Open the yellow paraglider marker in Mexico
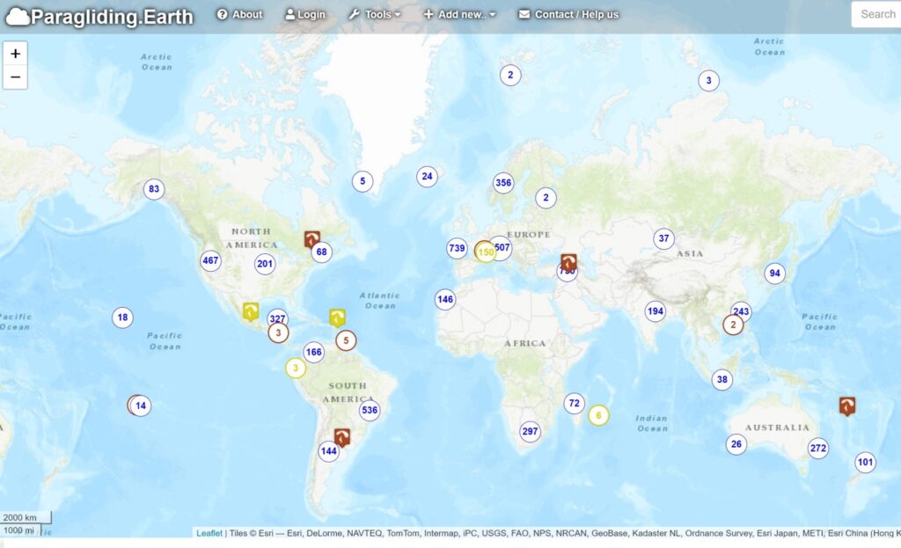The height and width of the screenshot is (548, 901). coord(251,311)
